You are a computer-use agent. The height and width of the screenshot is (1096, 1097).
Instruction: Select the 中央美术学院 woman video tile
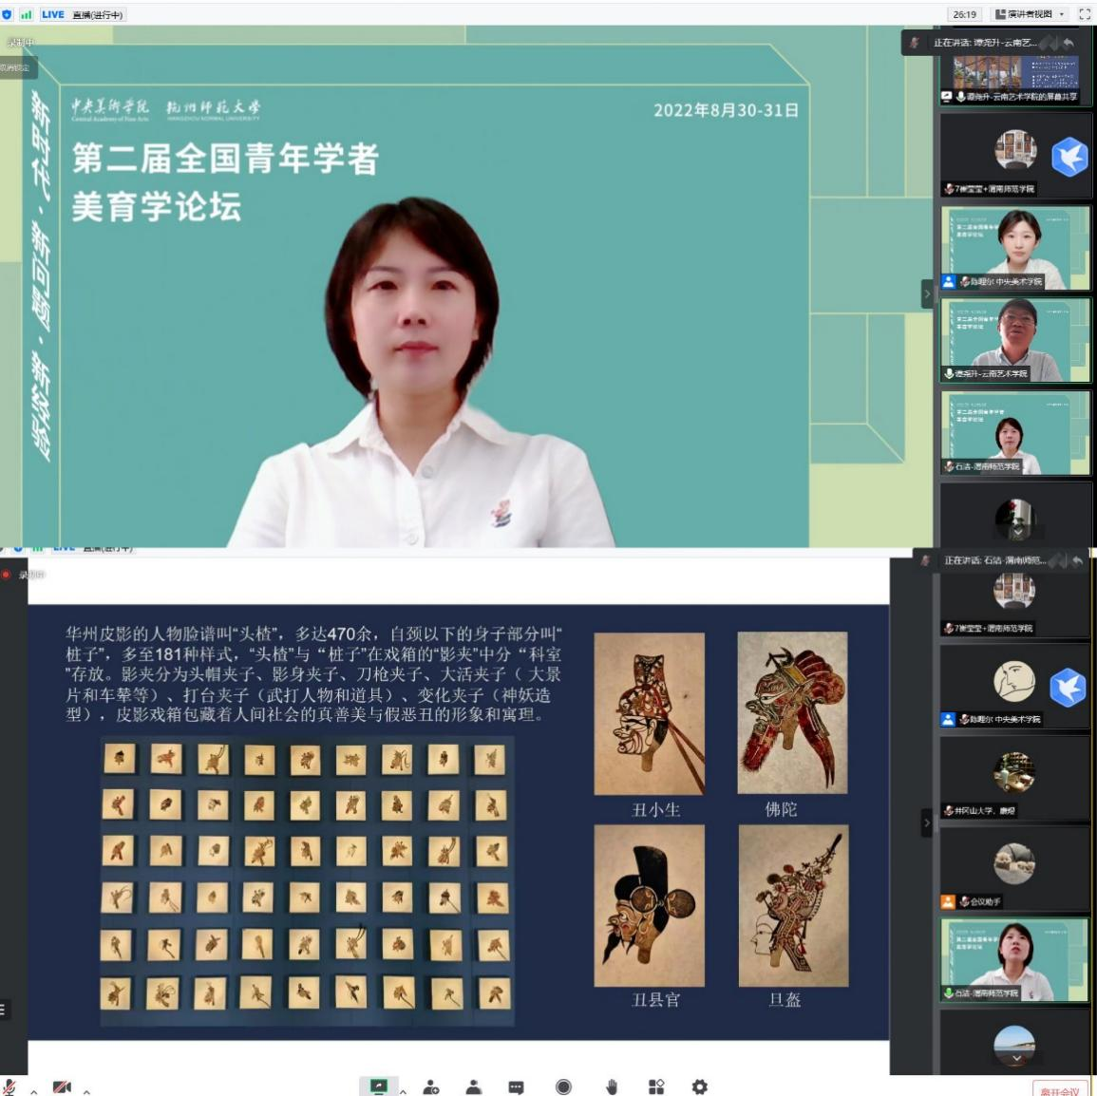(x=1015, y=248)
